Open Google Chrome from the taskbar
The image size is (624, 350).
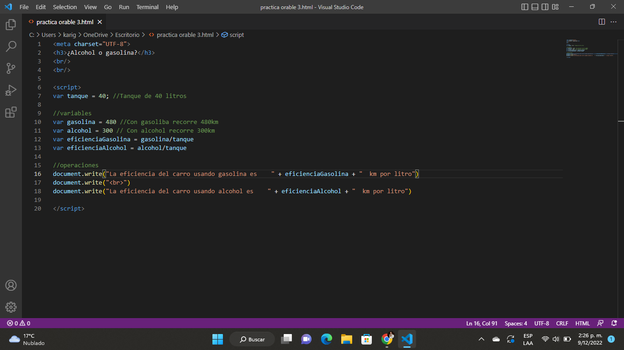(387, 339)
